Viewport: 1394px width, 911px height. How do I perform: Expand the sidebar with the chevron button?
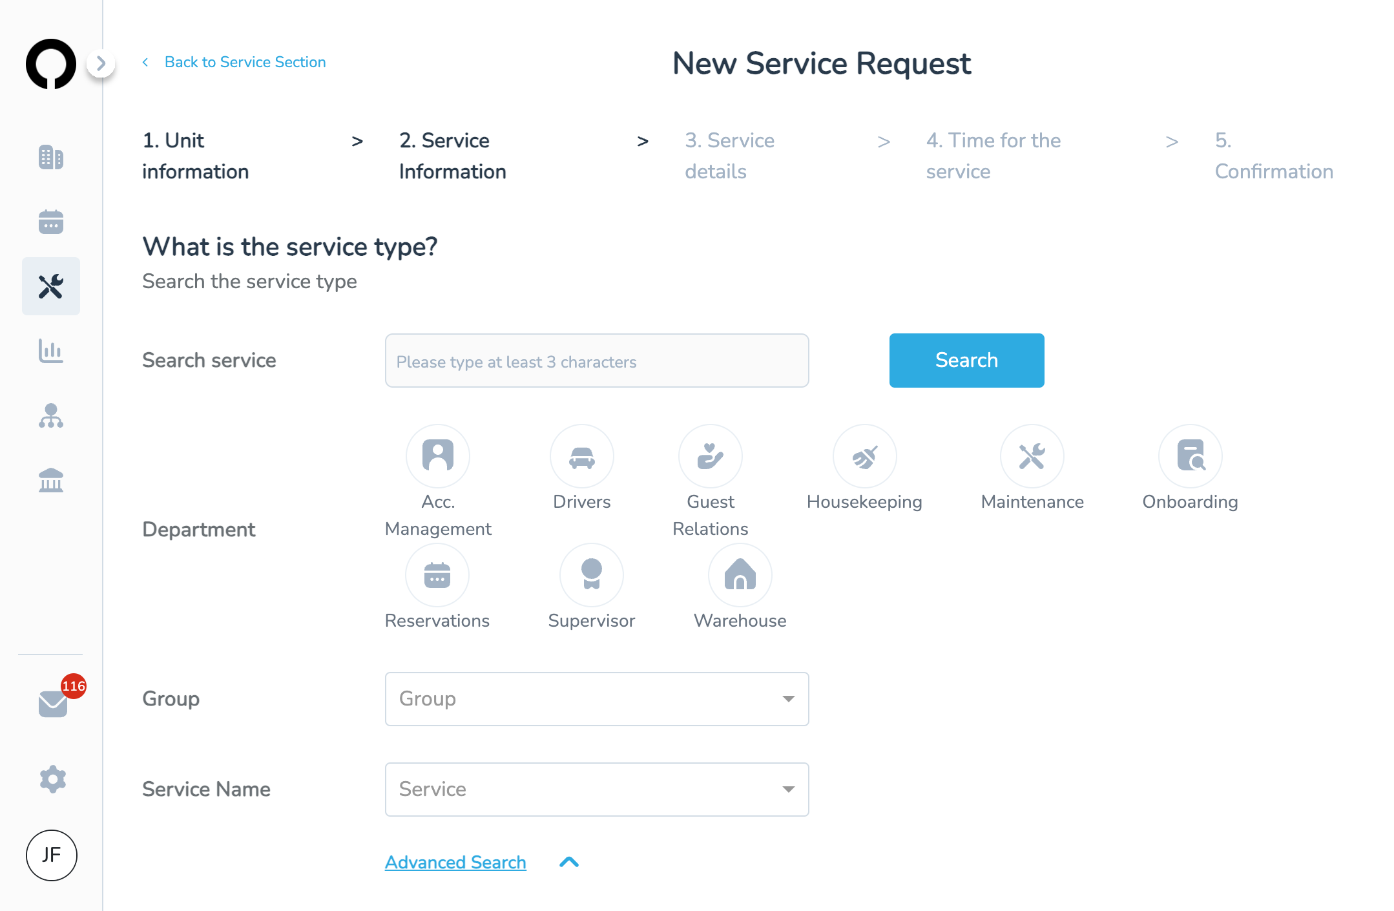pos(101,63)
